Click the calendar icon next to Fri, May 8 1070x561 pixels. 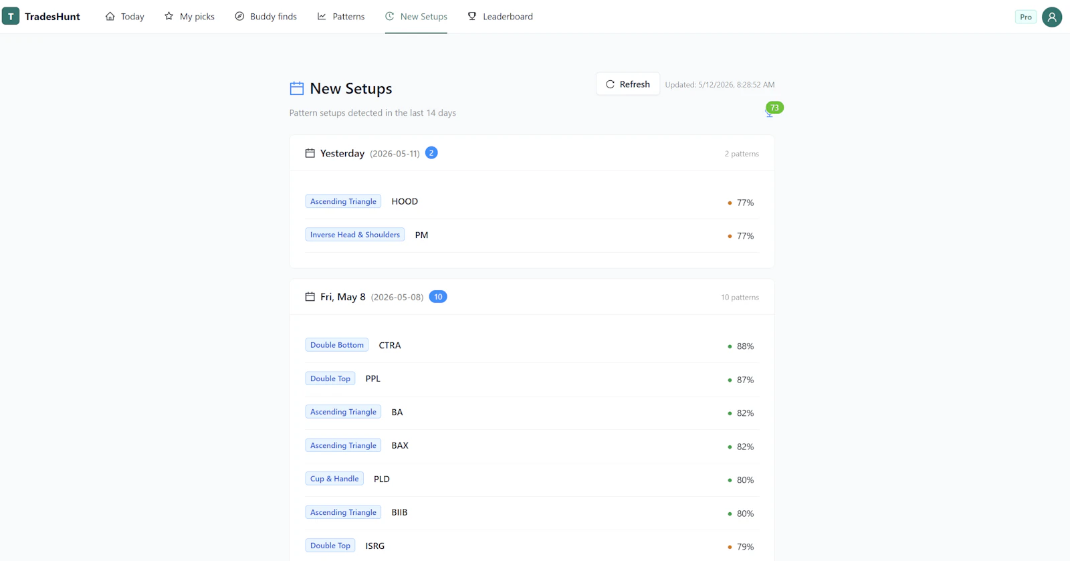click(x=310, y=297)
